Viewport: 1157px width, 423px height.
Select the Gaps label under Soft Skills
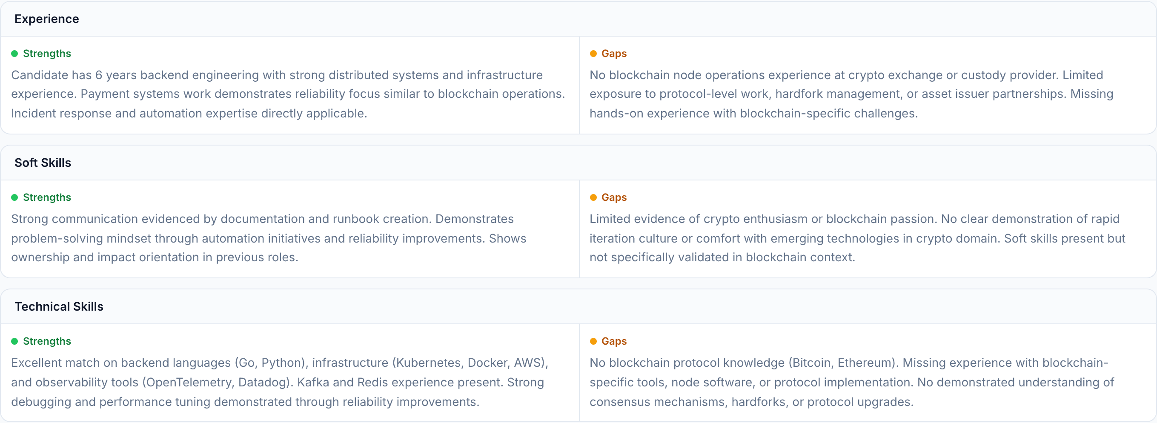613,197
